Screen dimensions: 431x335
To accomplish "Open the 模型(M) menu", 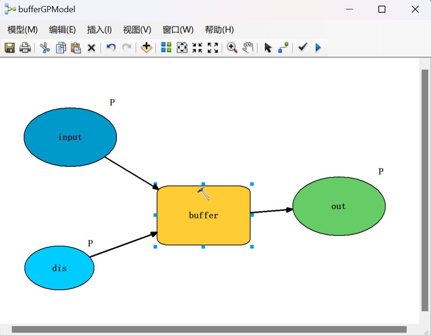I will 21,29.
